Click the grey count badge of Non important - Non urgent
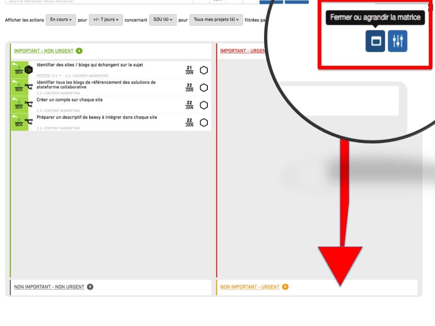Viewport: 435px width, 326px height. [x=90, y=287]
